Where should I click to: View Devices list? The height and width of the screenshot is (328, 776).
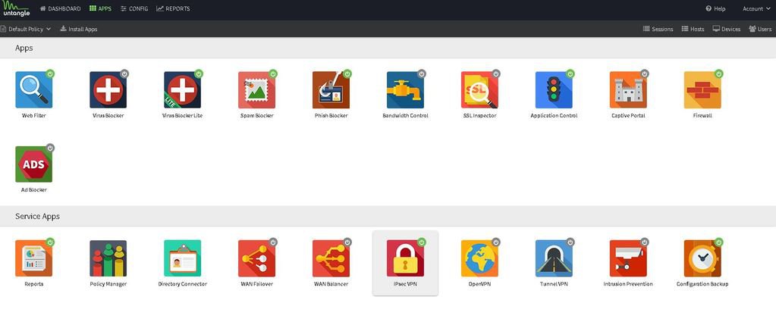pyautogui.click(x=727, y=29)
